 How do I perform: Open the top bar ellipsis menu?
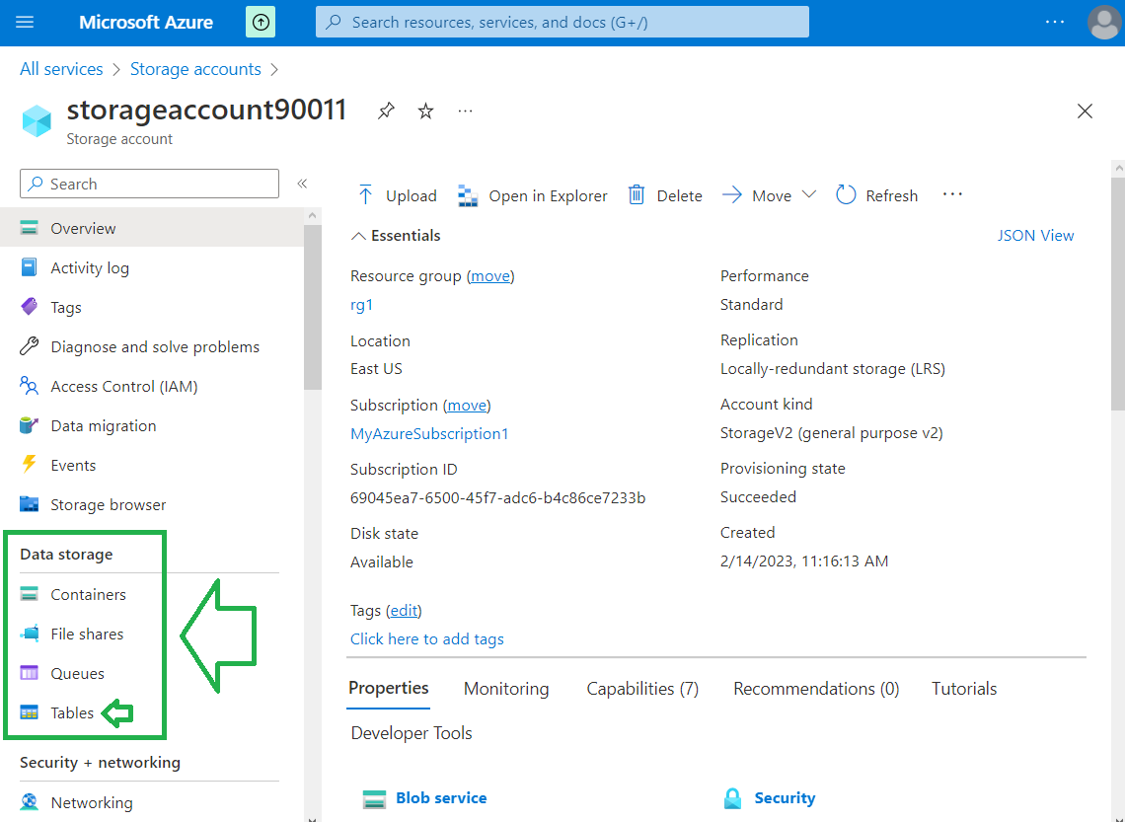(1055, 23)
